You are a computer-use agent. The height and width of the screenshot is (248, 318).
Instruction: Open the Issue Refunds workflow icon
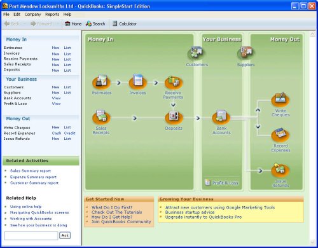coord(280,170)
